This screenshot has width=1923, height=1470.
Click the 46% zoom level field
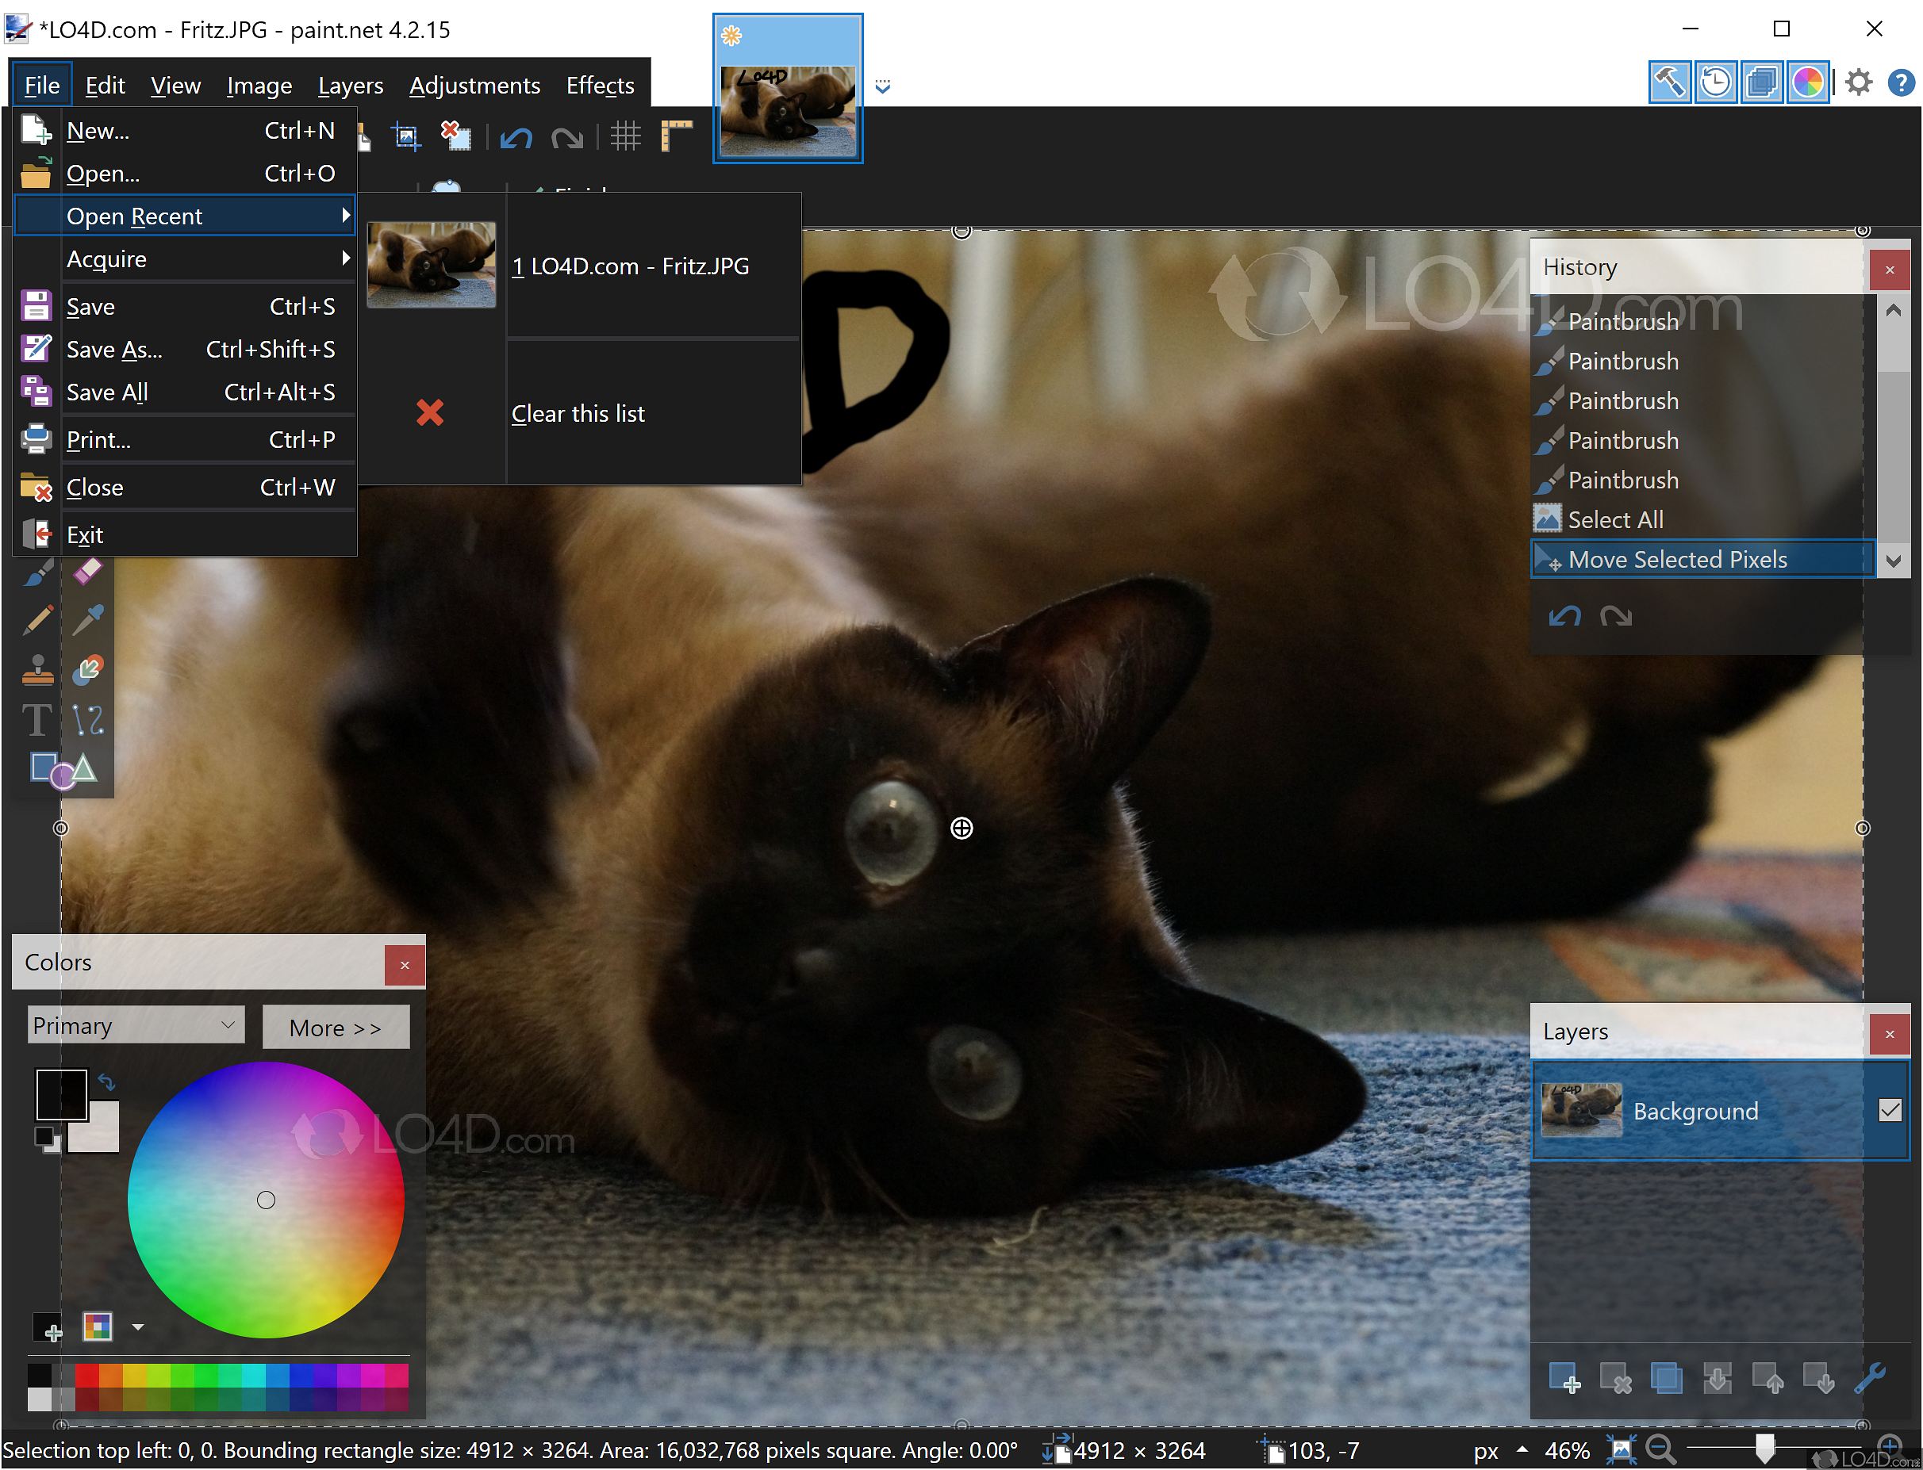pos(1567,1451)
